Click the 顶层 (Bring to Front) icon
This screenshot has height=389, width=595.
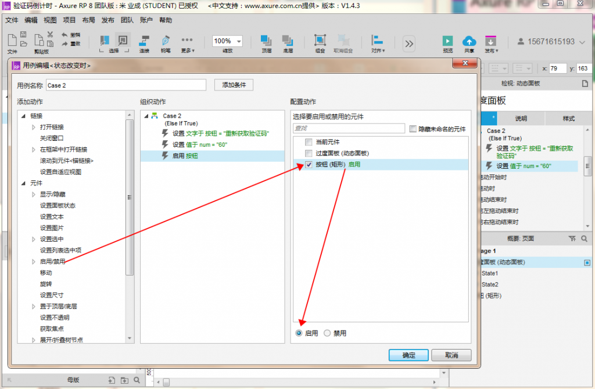click(x=266, y=41)
